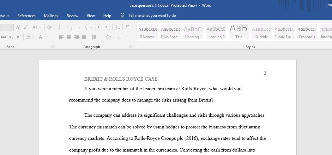The image size is (332, 155).
Task: Open the font size combo box
Action: (x=7, y=27)
